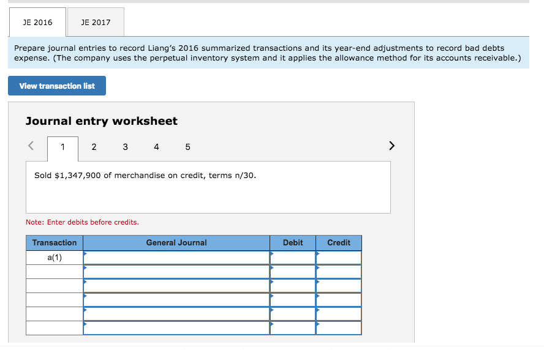Open General Journal dropdown in fifth table row
Screen dimensions: 544x350
176,314
